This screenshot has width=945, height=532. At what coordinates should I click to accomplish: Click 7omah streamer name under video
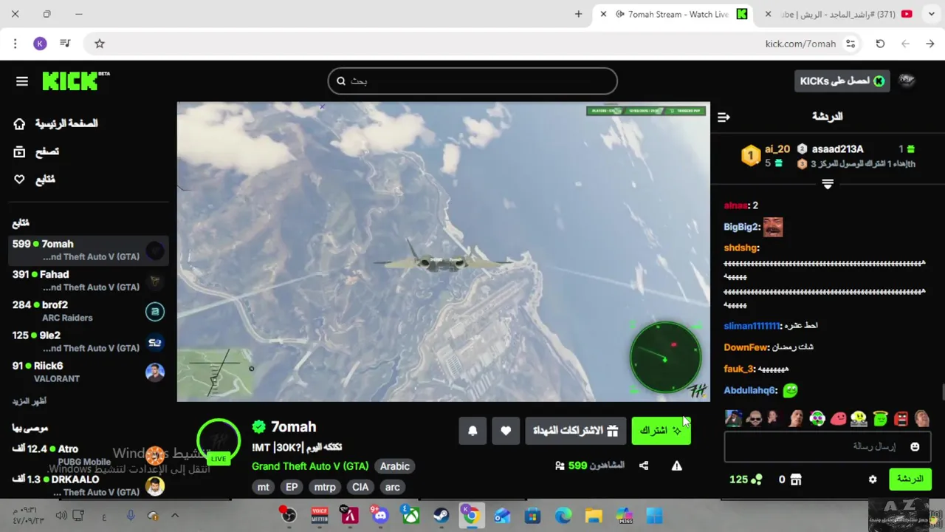[x=293, y=427]
